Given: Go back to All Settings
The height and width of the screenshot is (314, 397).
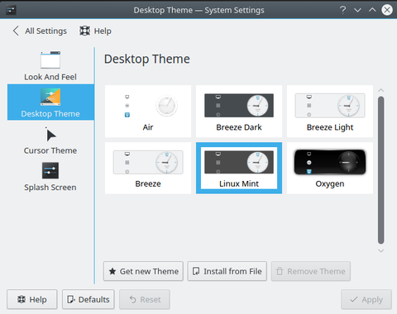Looking at the screenshot, I should [40, 31].
